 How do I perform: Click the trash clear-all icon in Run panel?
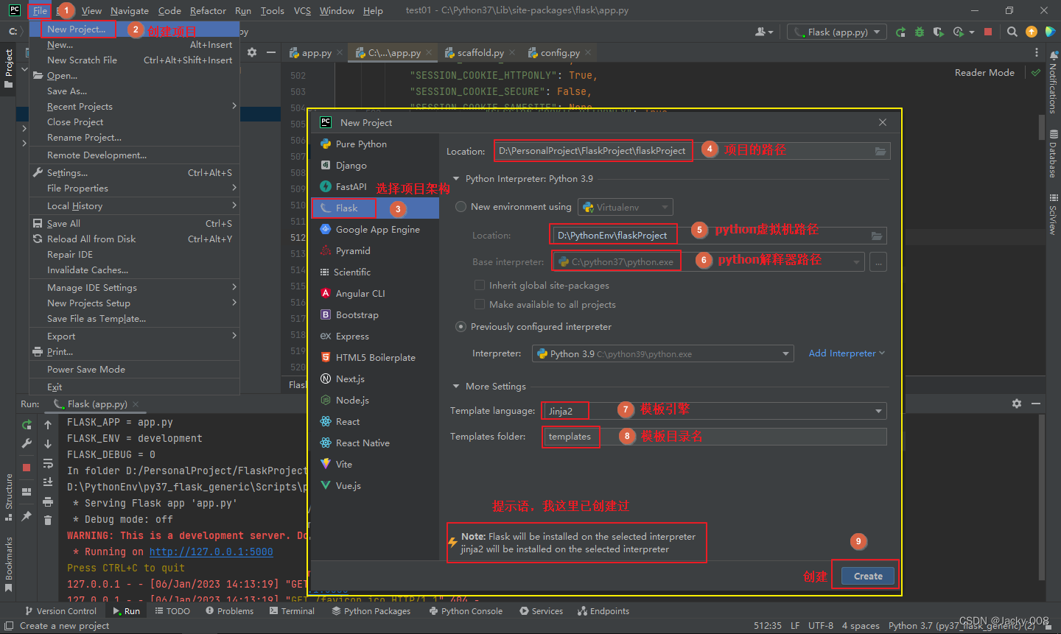48,520
